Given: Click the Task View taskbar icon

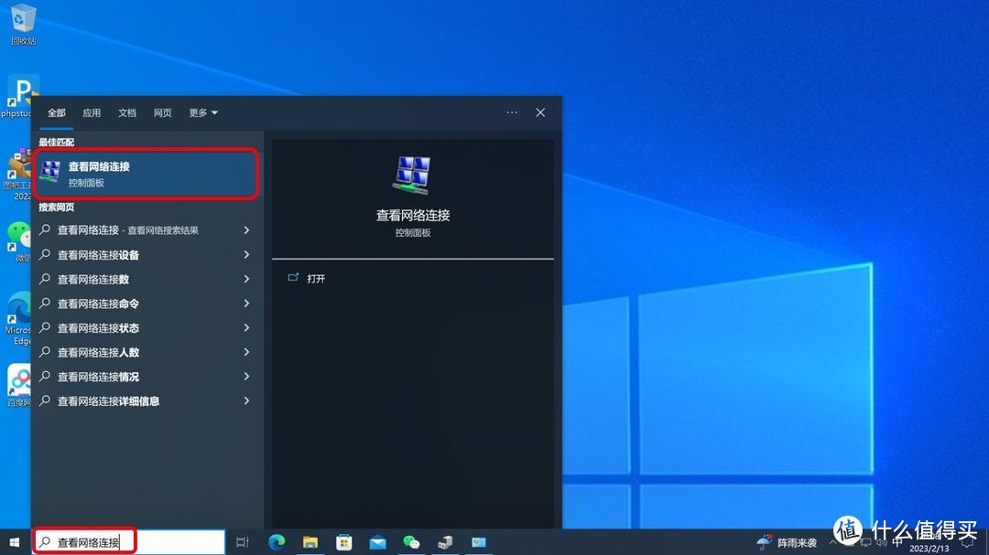Looking at the screenshot, I should tap(243, 542).
